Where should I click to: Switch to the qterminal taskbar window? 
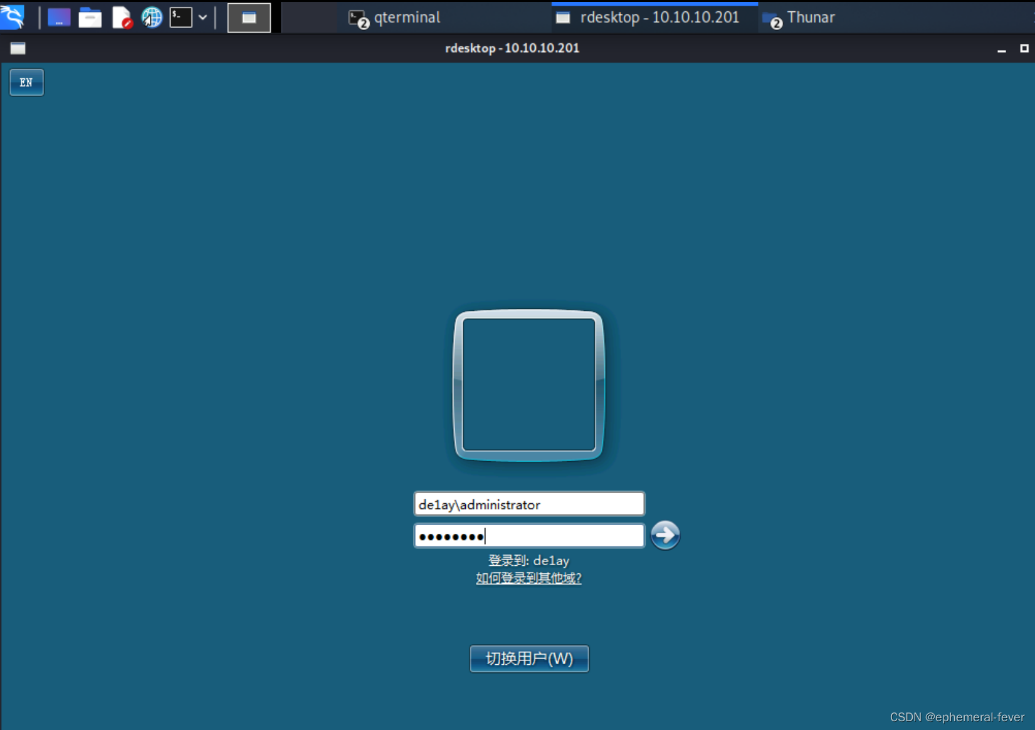click(394, 18)
